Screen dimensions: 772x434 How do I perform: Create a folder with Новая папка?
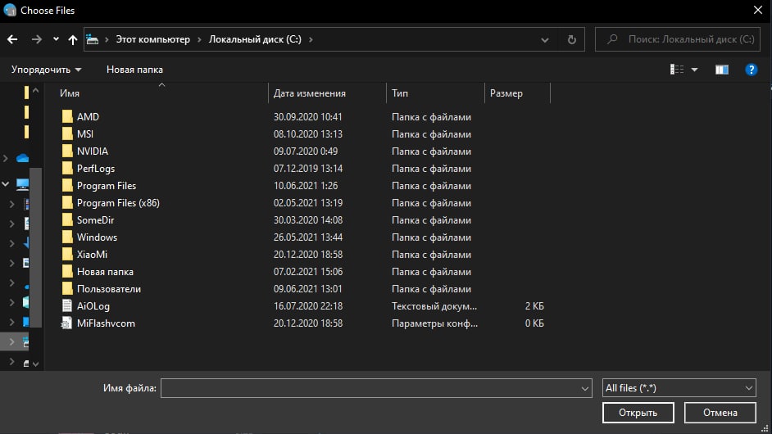click(134, 70)
